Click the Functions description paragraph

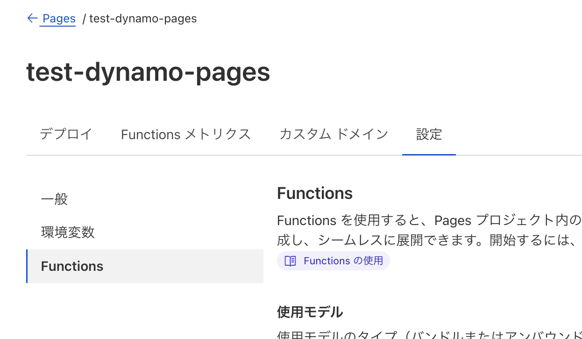[x=420, y=229]
